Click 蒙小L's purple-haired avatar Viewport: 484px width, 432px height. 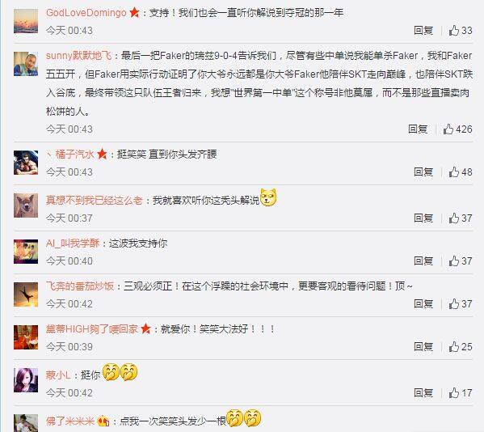coord(26,380)
